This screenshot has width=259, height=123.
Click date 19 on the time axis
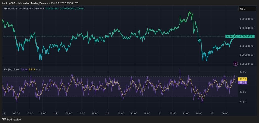(x=56, y=113)
